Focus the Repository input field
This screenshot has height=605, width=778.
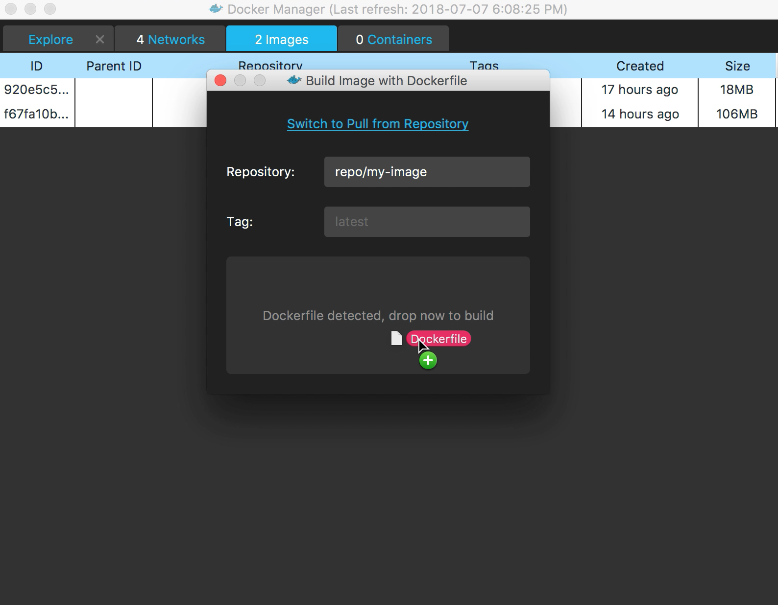[427, 172]
